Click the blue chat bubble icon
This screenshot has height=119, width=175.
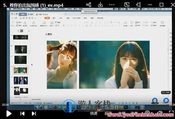(x=166, y=100)
